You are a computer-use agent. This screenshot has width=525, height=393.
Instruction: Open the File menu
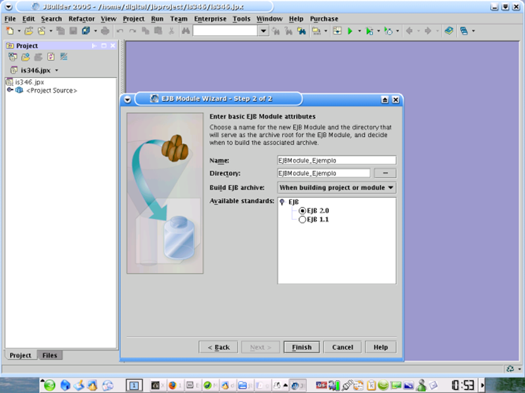10,19
